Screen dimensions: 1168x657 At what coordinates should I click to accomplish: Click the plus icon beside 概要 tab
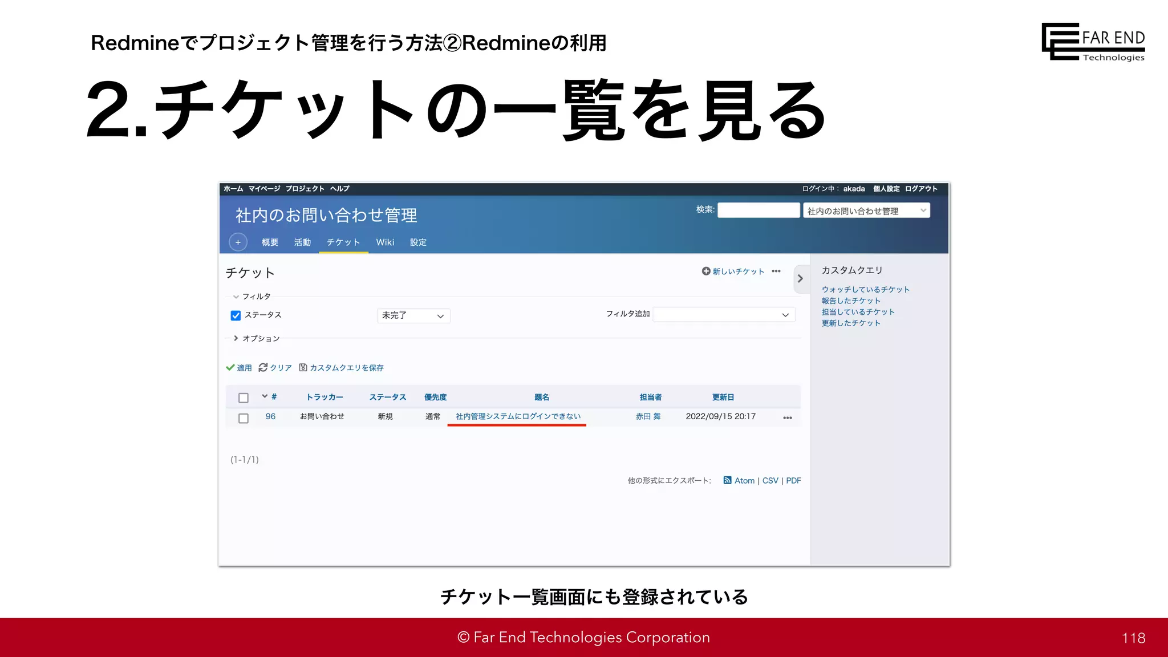[238, 242]
